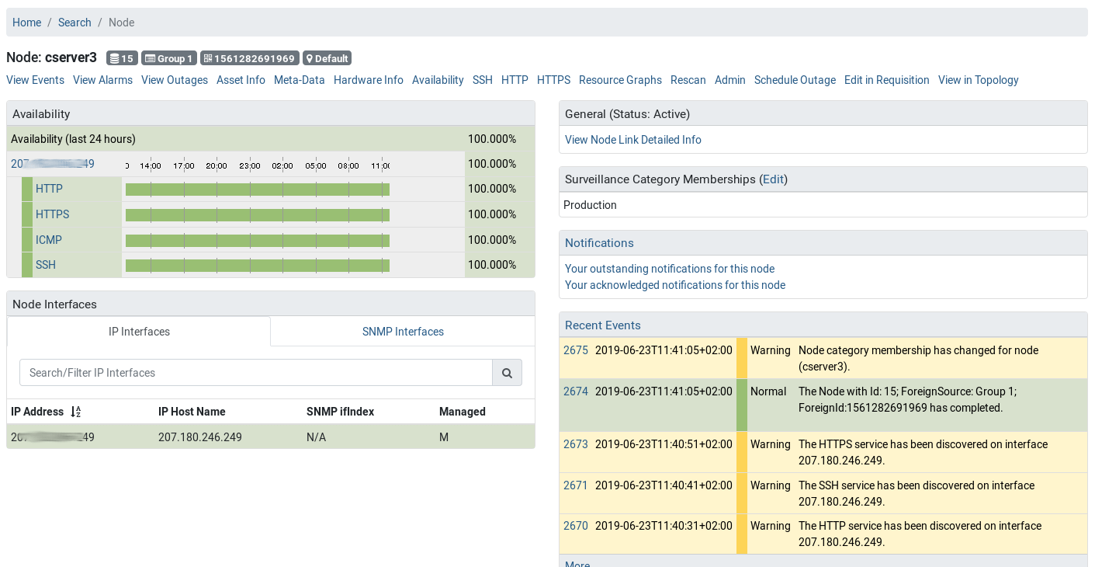Click the HTTPS service in Availability table

(x=52, y=214)
